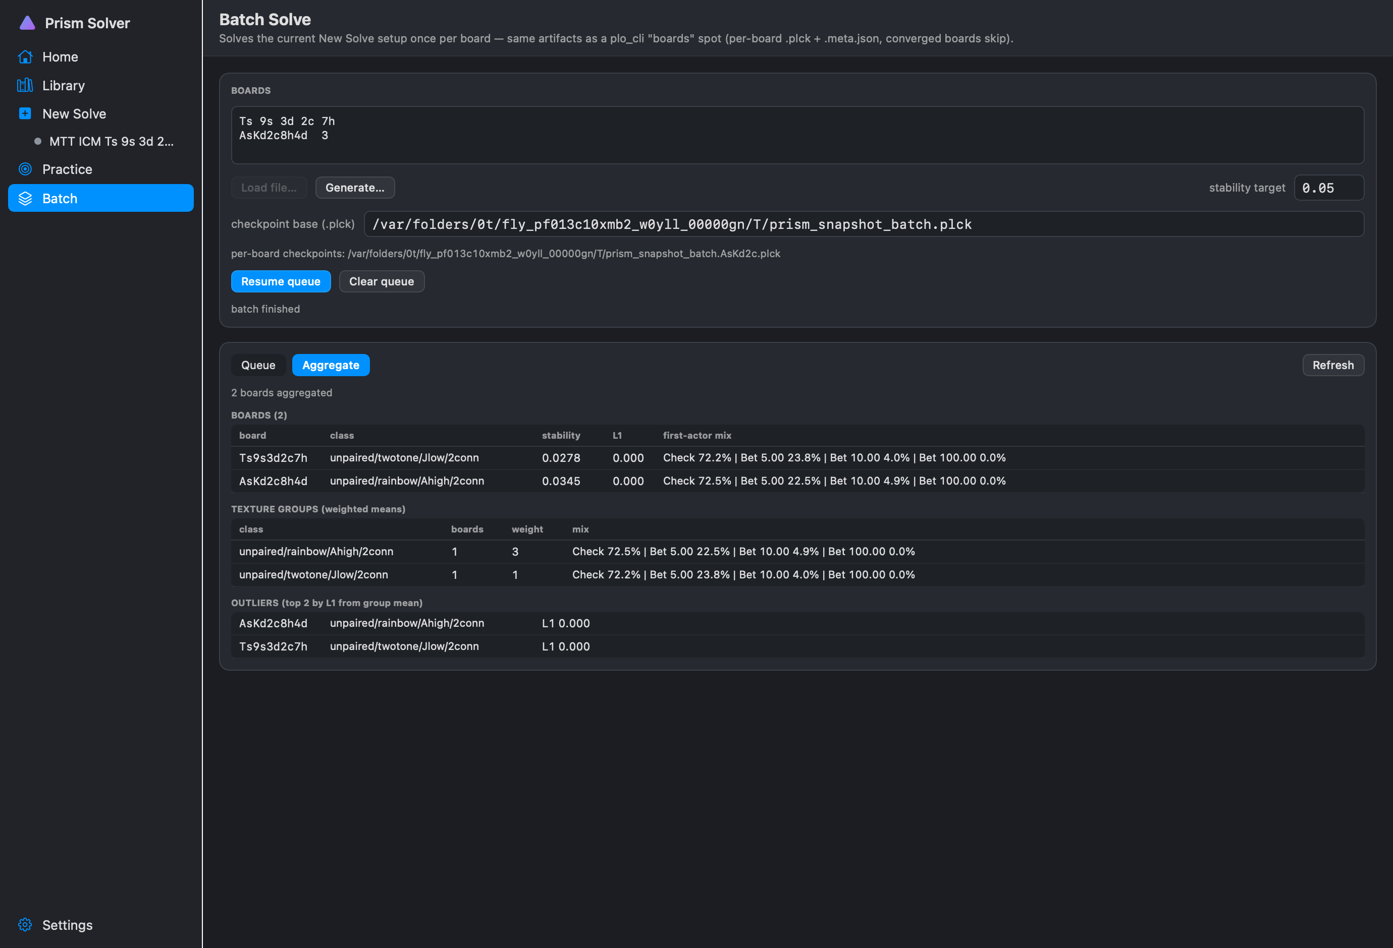Click the Practice target icon

(x=25, y=169)
